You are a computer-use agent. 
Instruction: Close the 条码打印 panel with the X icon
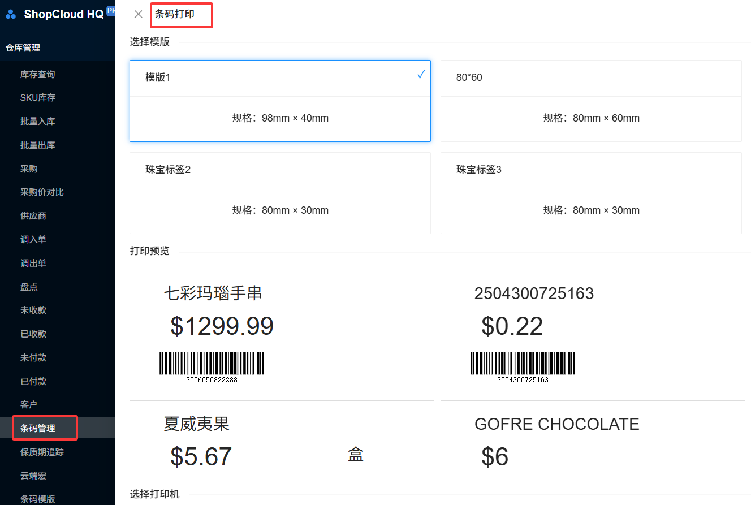tap(138, 14)
